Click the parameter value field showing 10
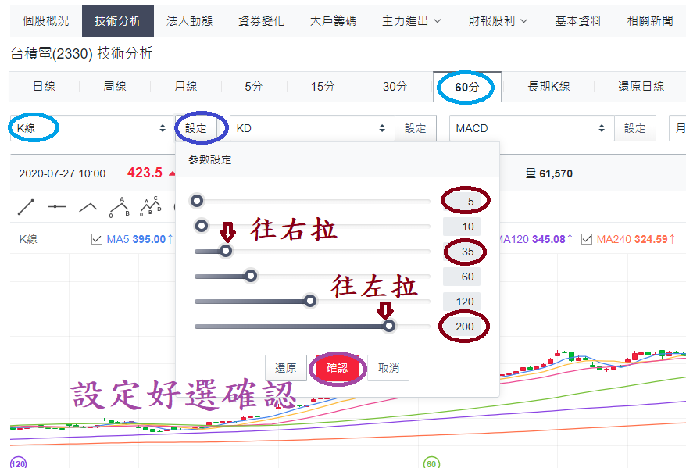 click(x=462, y=227)
